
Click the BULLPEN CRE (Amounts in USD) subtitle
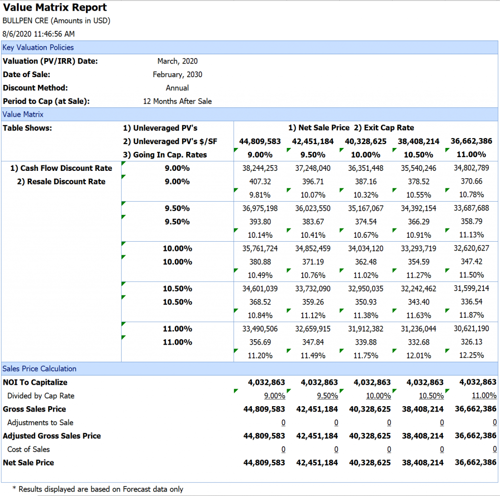pyautogui.click(x=57, y=21)
